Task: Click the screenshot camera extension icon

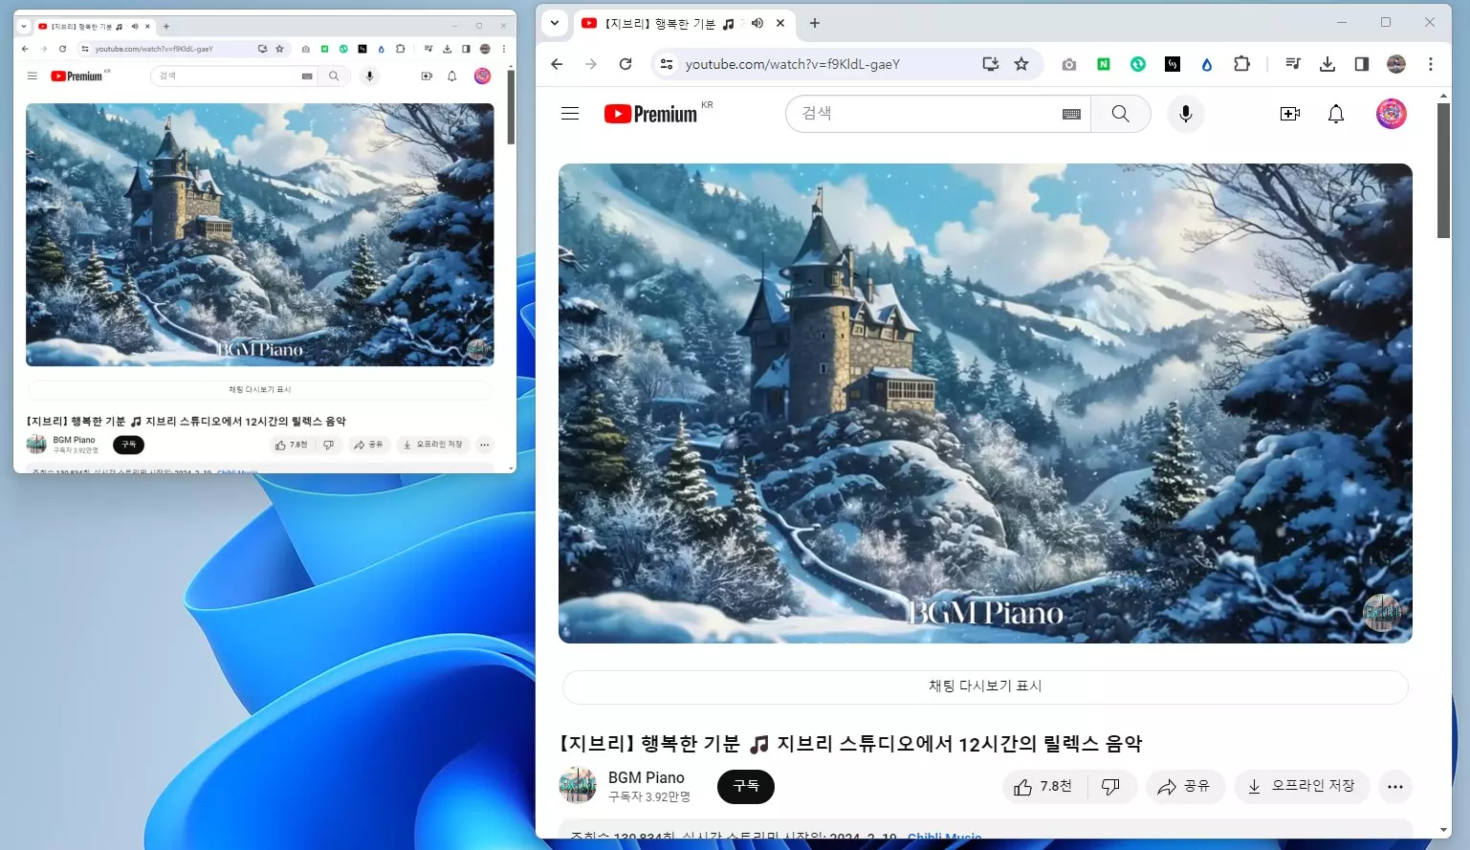Action: [1068, 64]
